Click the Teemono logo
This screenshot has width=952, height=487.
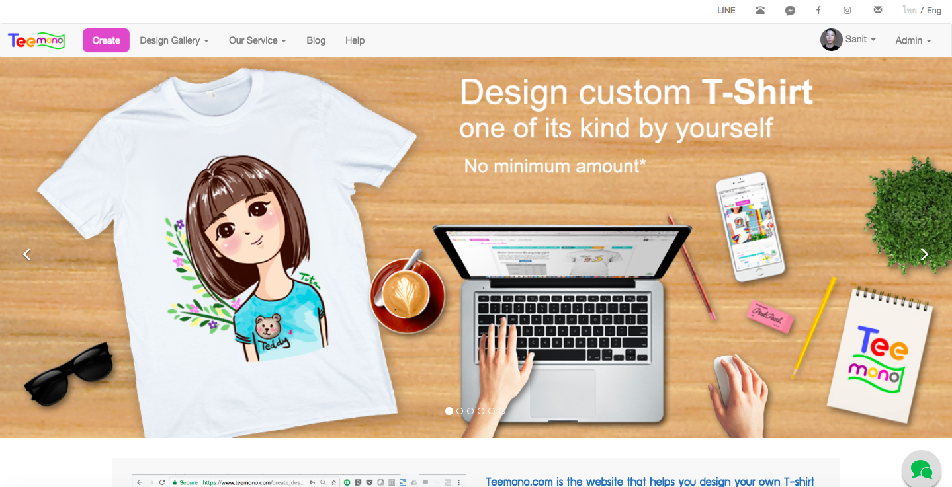pyautogui.click(x=36, y=40)
